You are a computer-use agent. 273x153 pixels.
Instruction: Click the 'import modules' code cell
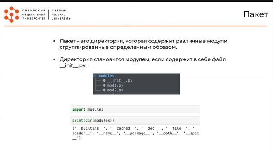click(x=135, y=109)
